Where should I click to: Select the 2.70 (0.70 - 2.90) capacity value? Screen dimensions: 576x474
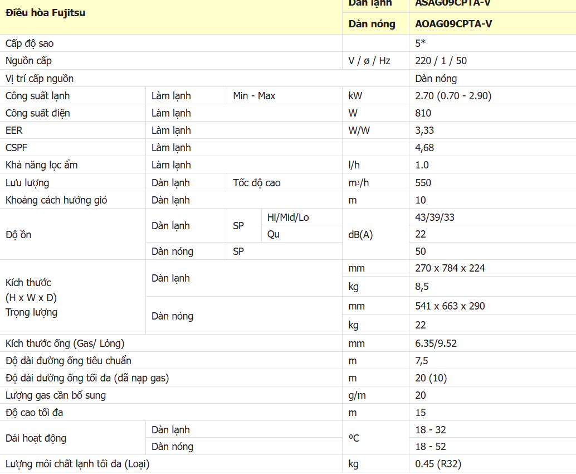(x=453, y=96)
